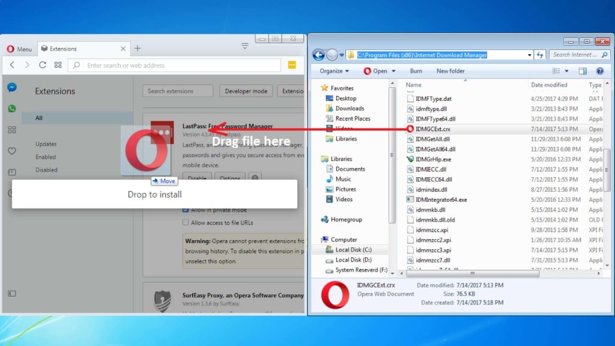Click Opera's forward navigation arrow
Viewport: 615px width, 346px height.
point(27,65)
